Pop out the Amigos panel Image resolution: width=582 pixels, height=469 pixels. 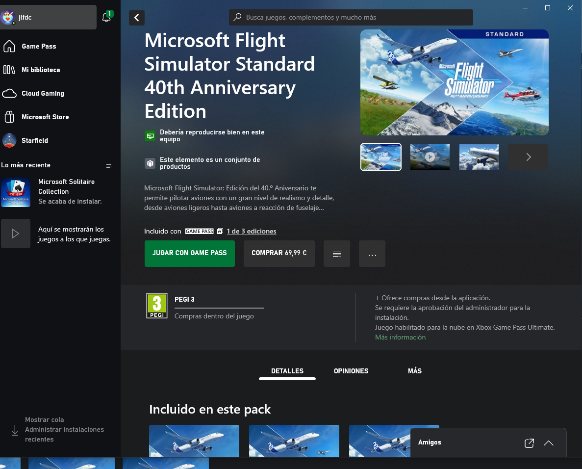[x=530, y=443]
